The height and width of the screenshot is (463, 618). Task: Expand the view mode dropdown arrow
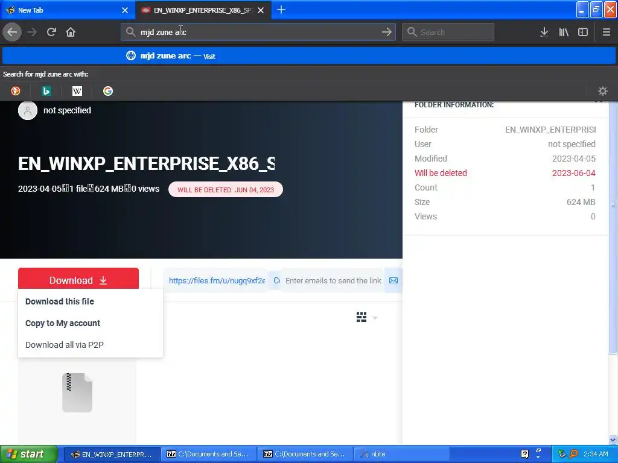click(x=375, y=318)
